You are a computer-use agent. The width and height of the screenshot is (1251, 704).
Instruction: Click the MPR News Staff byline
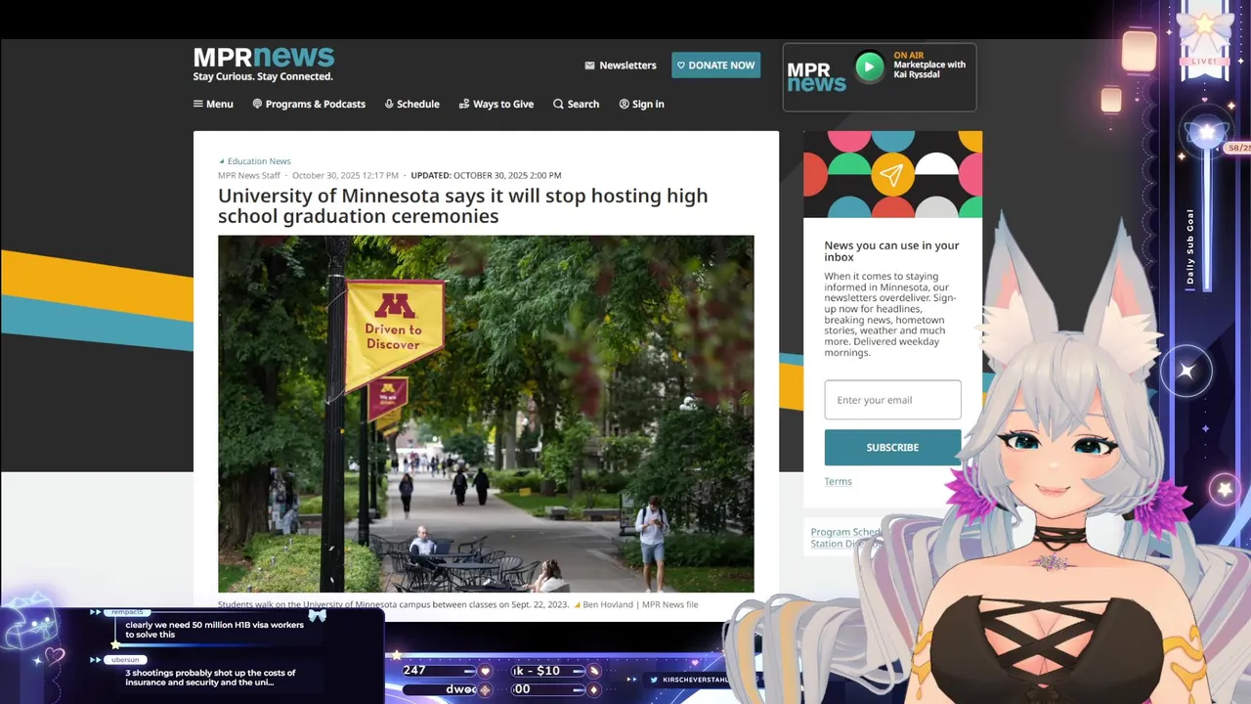[x=249, y=176]
